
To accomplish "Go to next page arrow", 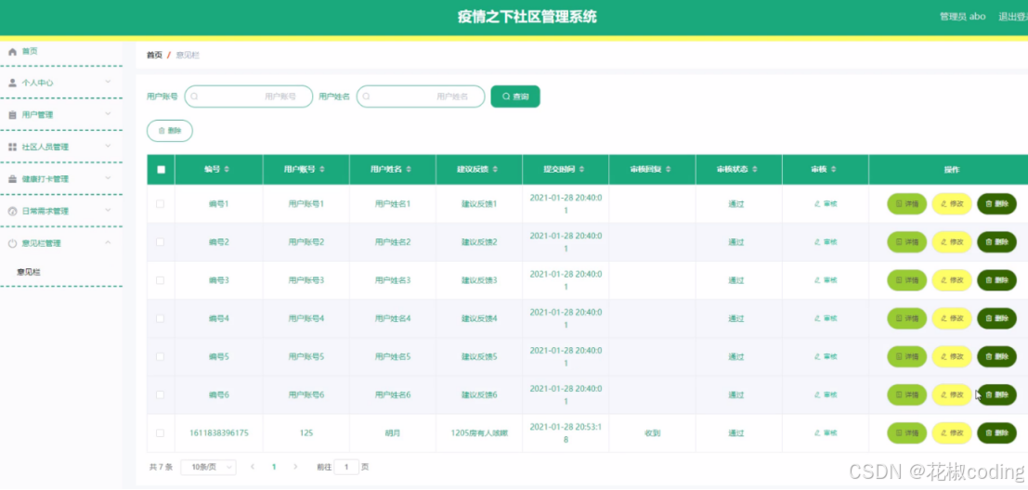I will tap(295, 467).
